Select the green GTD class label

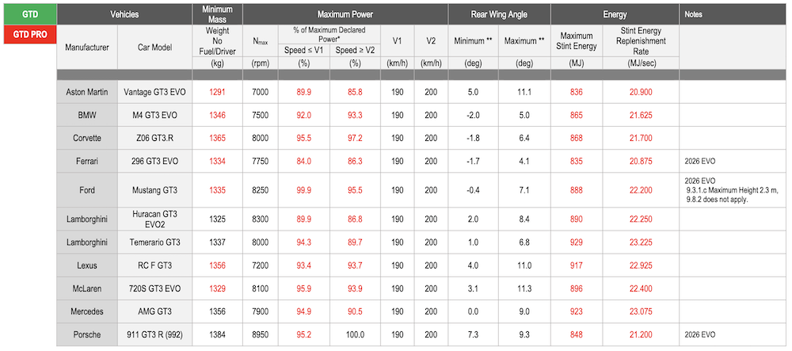pos(29,15)
